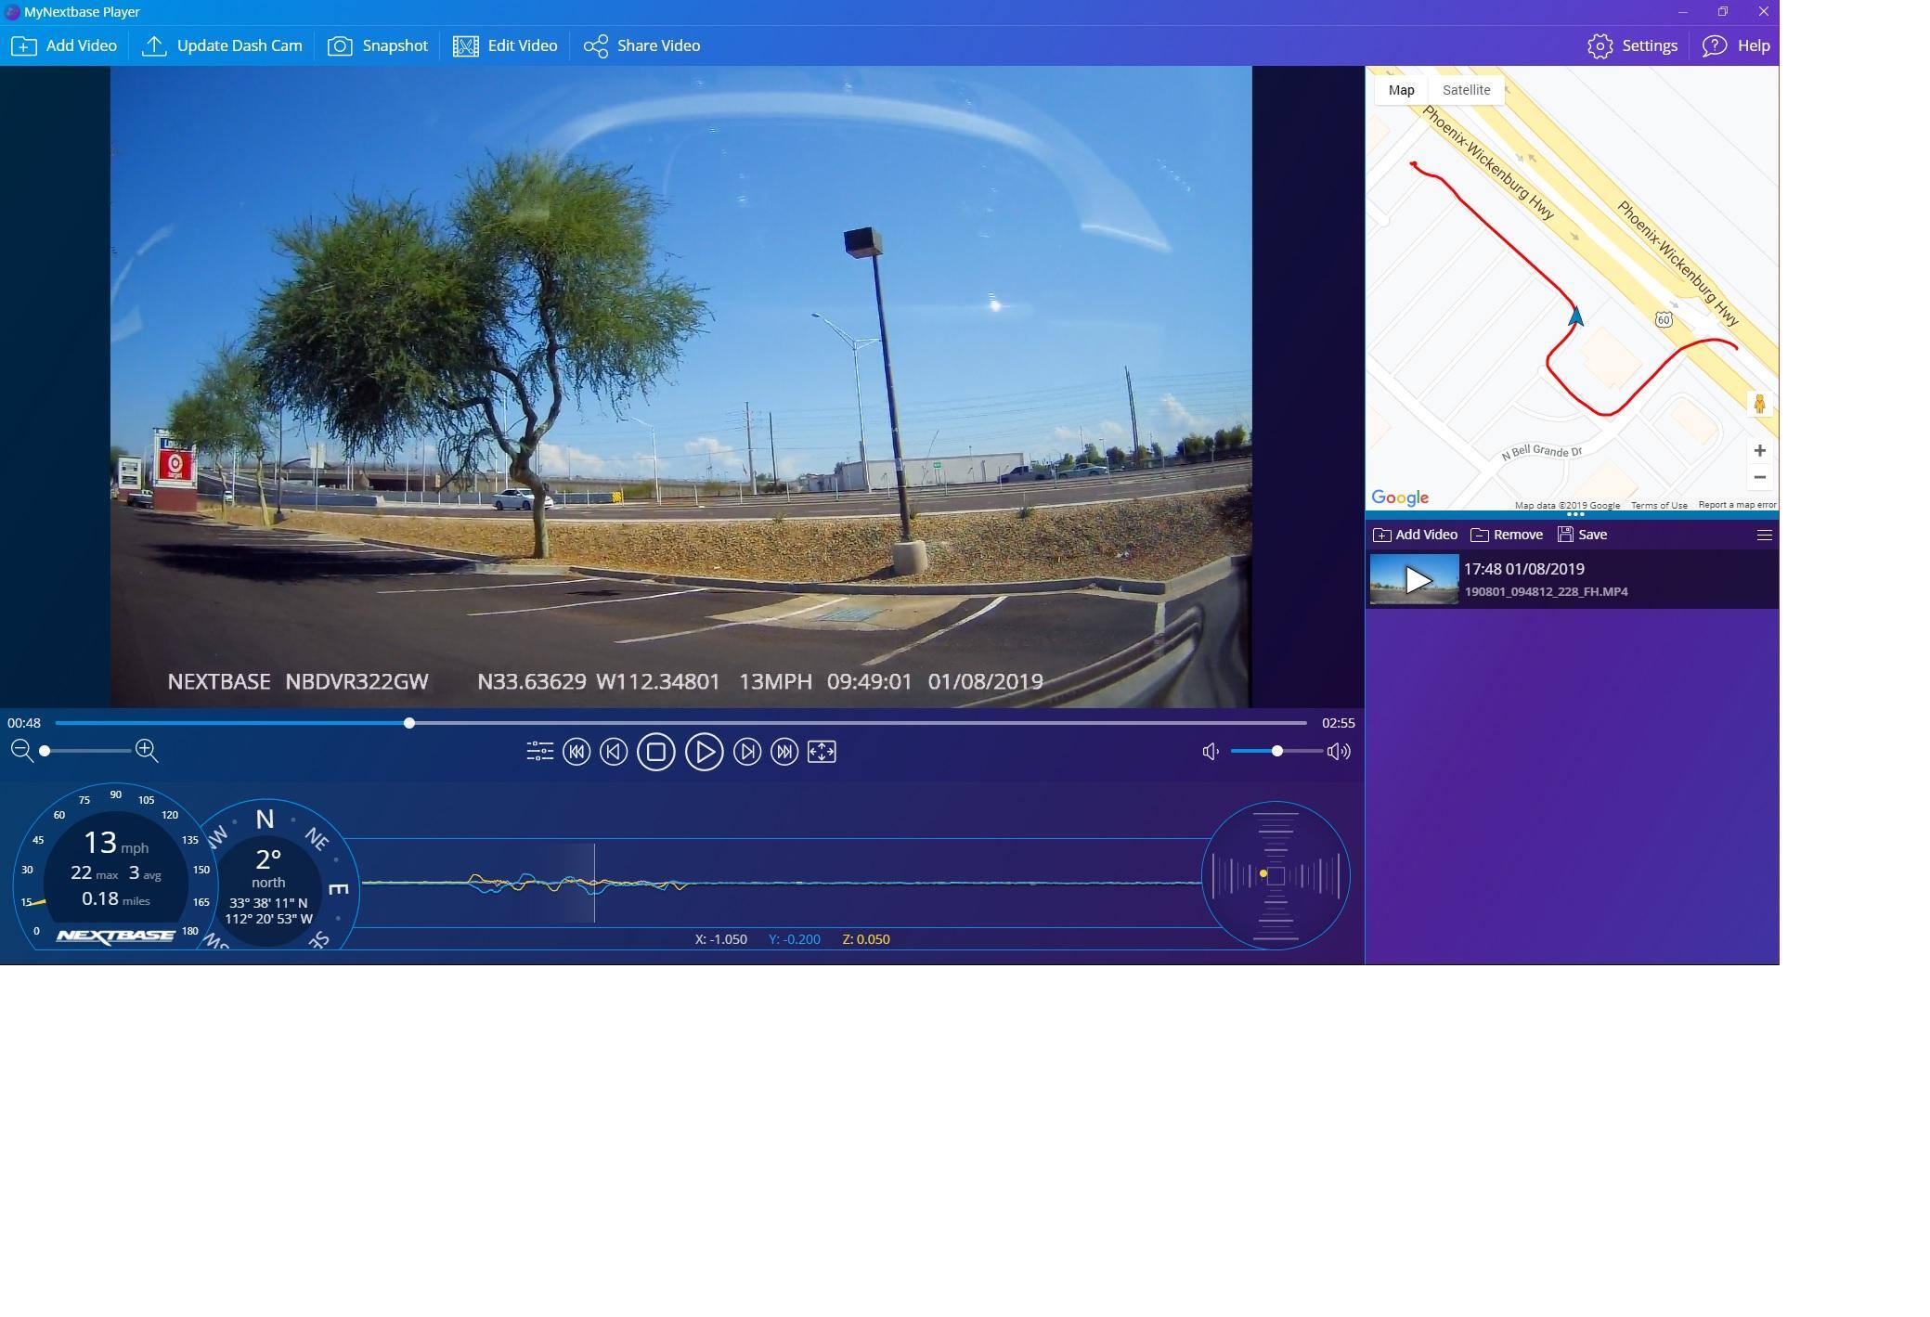Switch the map to Satellite view
The image size is (1930, 1317).
(1466, 90)
